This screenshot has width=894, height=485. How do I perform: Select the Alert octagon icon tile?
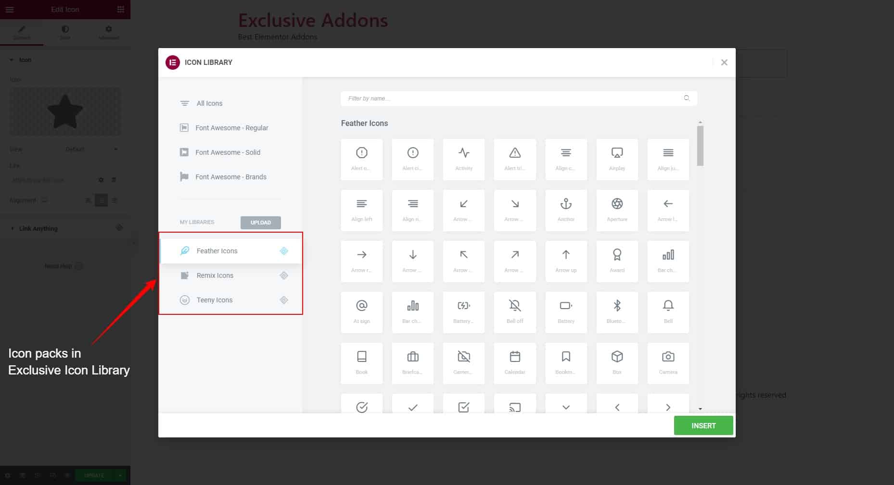362,160
